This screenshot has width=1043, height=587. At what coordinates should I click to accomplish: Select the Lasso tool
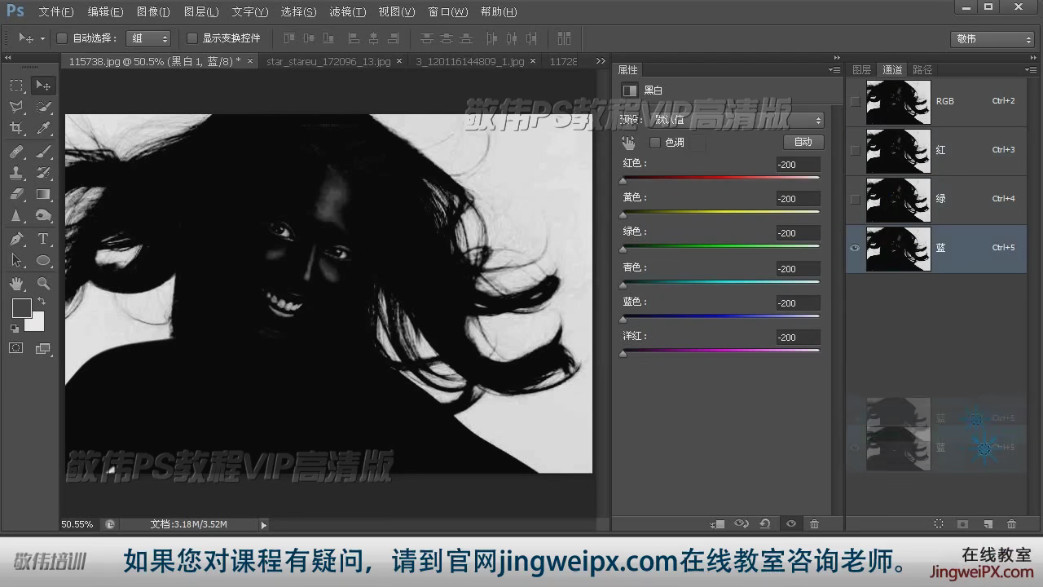tap(16, 107)
